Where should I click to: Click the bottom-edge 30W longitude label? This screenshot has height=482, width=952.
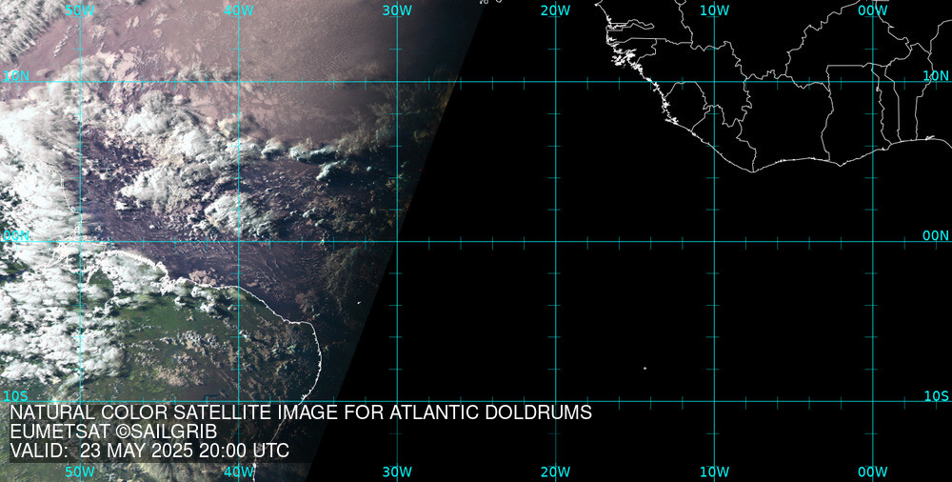pyautogui.click(x=398, y=472)
